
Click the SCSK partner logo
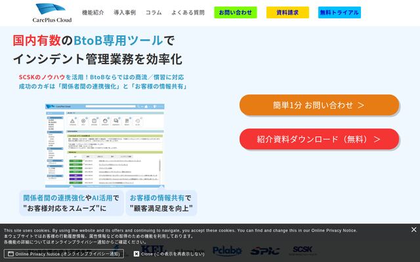pyautogui.click(x=303, y=250)
